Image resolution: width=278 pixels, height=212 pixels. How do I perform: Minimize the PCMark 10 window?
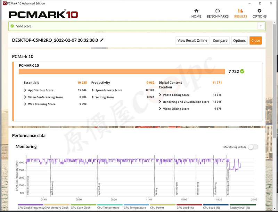tap(250, 3)
